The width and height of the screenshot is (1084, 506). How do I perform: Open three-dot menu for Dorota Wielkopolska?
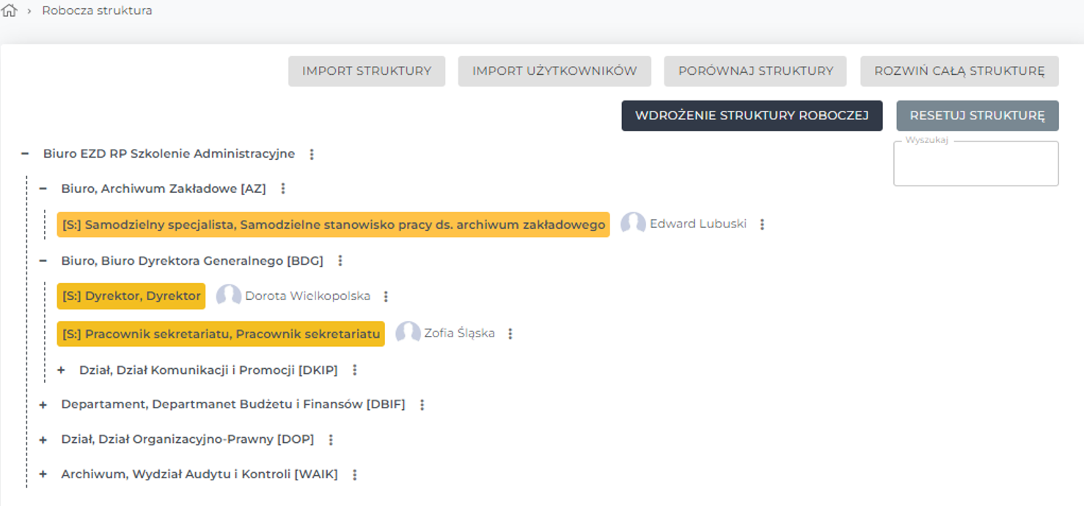point(386,296)
